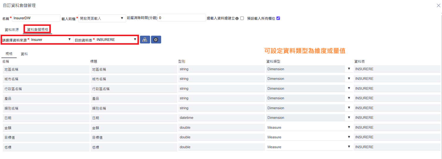Enable the 邊載入資料邊建立 checkbox
442x159 pixels.
coord(242,18)
